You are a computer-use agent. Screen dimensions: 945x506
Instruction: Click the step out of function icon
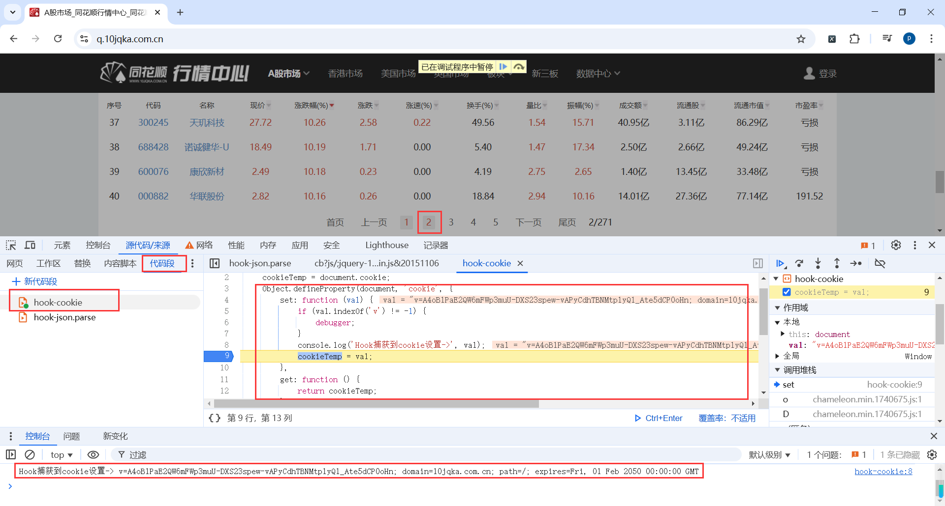pos(837,264)
